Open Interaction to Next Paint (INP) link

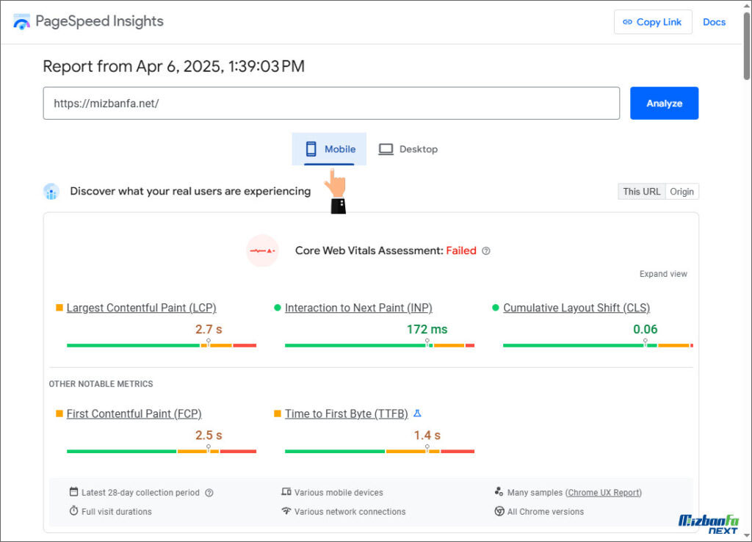pos(358,308)
